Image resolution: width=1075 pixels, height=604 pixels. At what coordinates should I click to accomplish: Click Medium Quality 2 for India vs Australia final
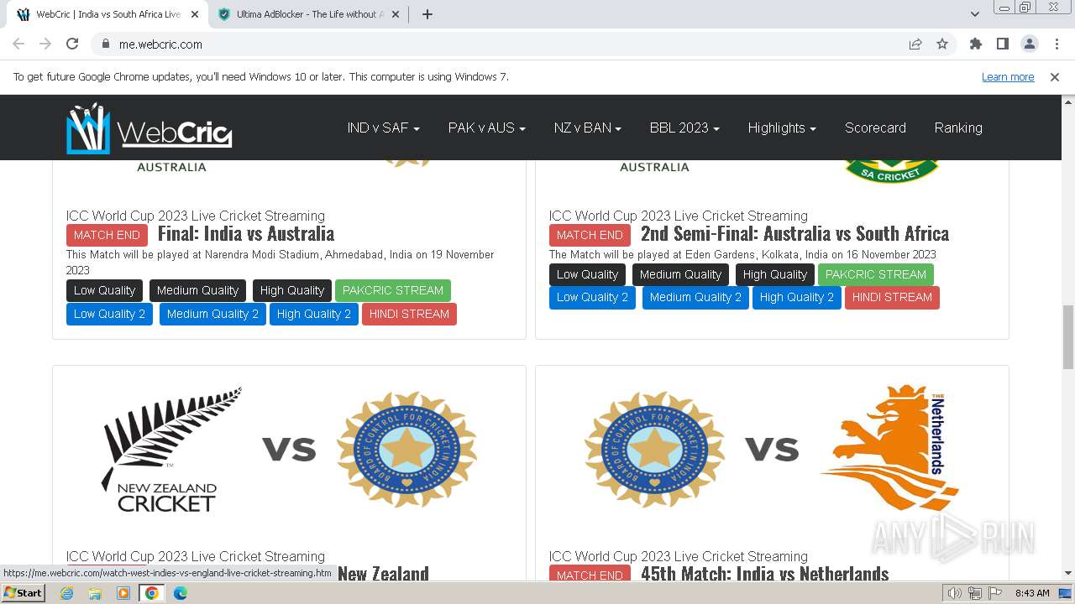(x=212, y=314)
